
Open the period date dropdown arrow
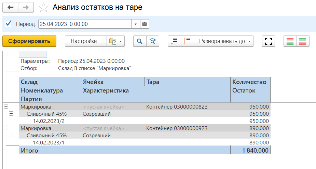[136, 24]
